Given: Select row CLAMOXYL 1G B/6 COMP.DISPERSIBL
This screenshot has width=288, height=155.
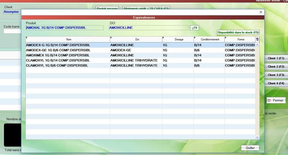Looking at the screenshot, I should [x=141, y=66].
